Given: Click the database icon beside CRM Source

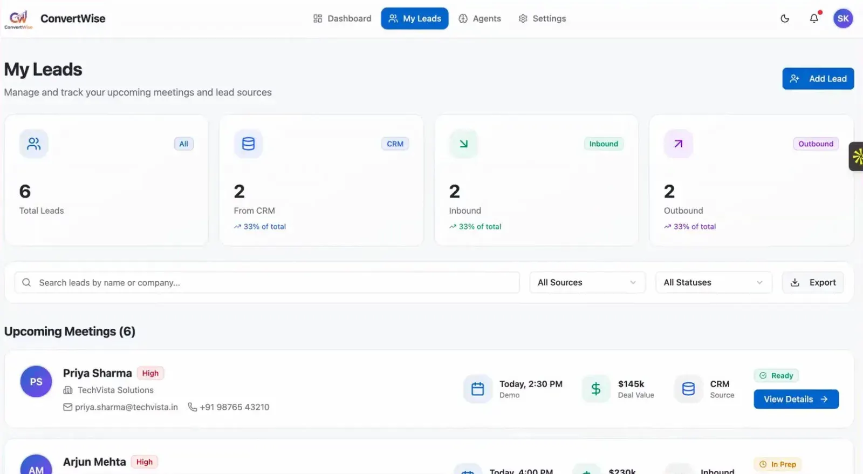Looking at the screenshot, I should pyautogui.click(x=688, y=389).
